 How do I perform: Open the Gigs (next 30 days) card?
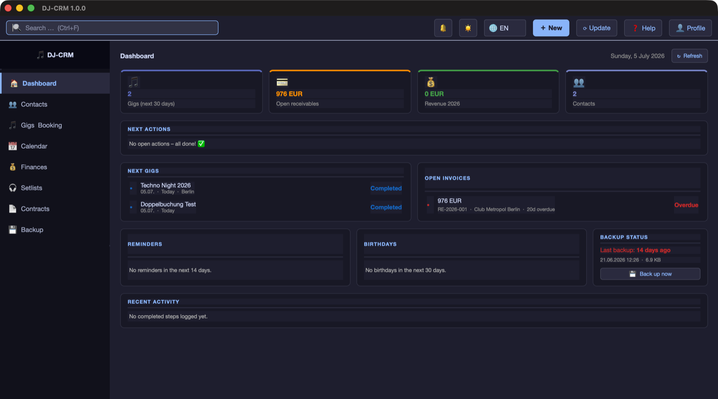[x=192, y=92]
